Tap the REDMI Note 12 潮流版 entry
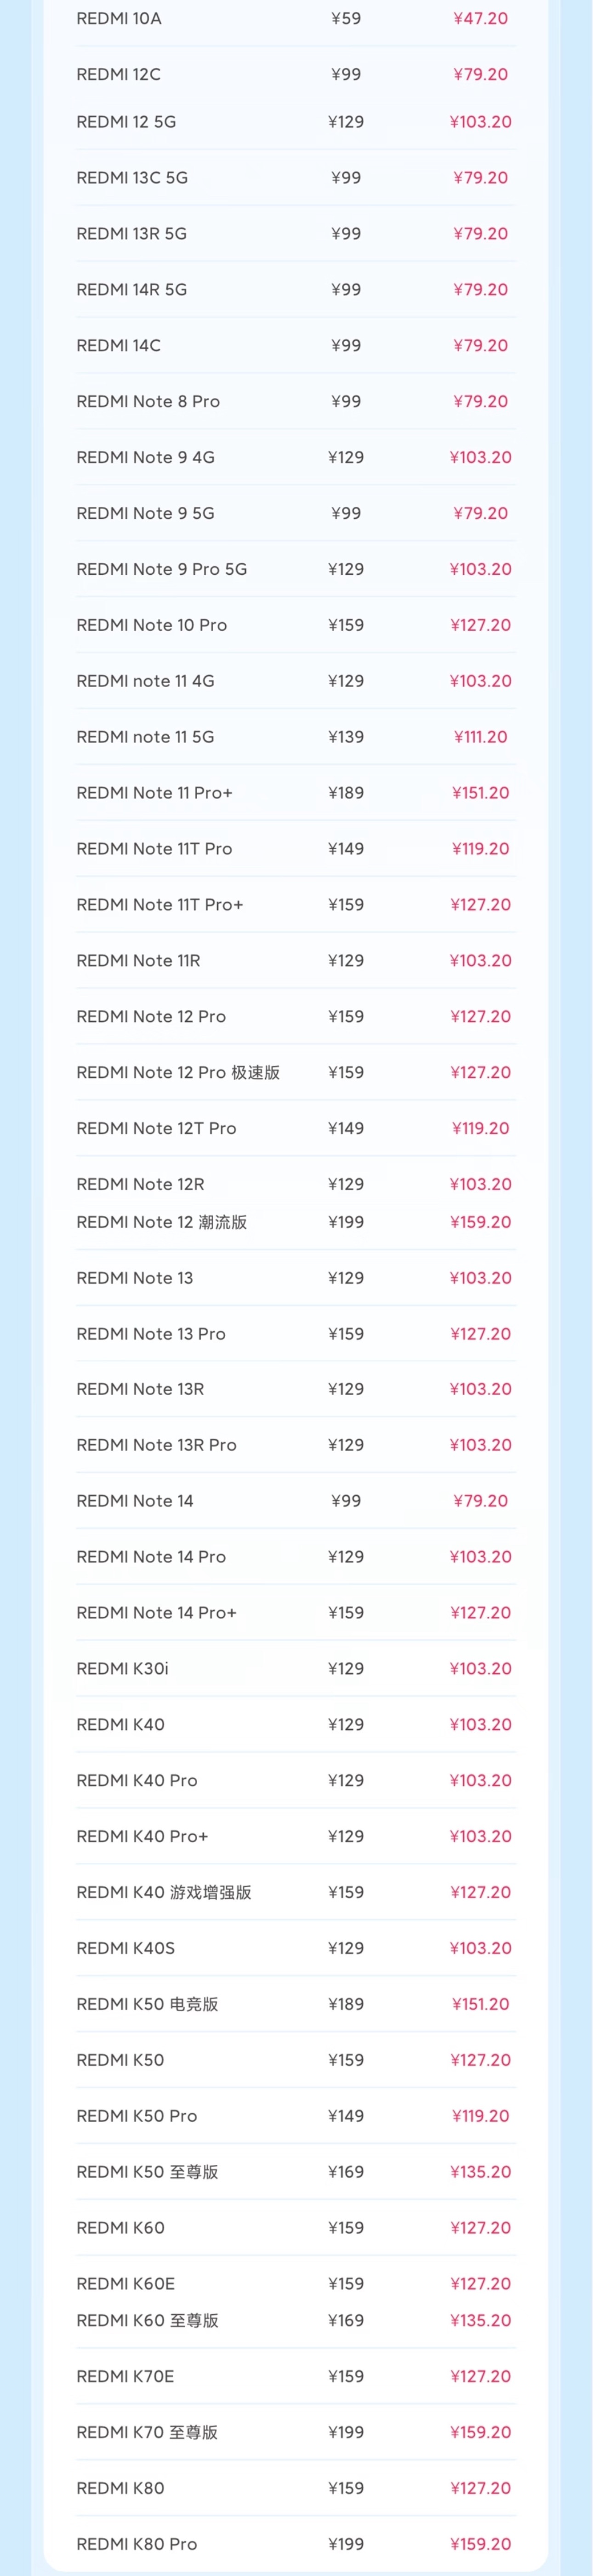The height and width of the screenshot is (2576, 593). [161, 1222]
